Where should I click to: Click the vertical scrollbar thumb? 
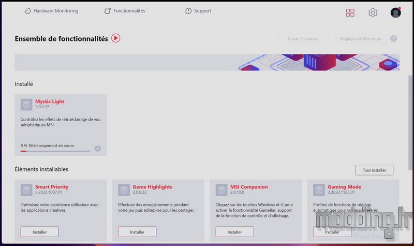pos(410,123)
